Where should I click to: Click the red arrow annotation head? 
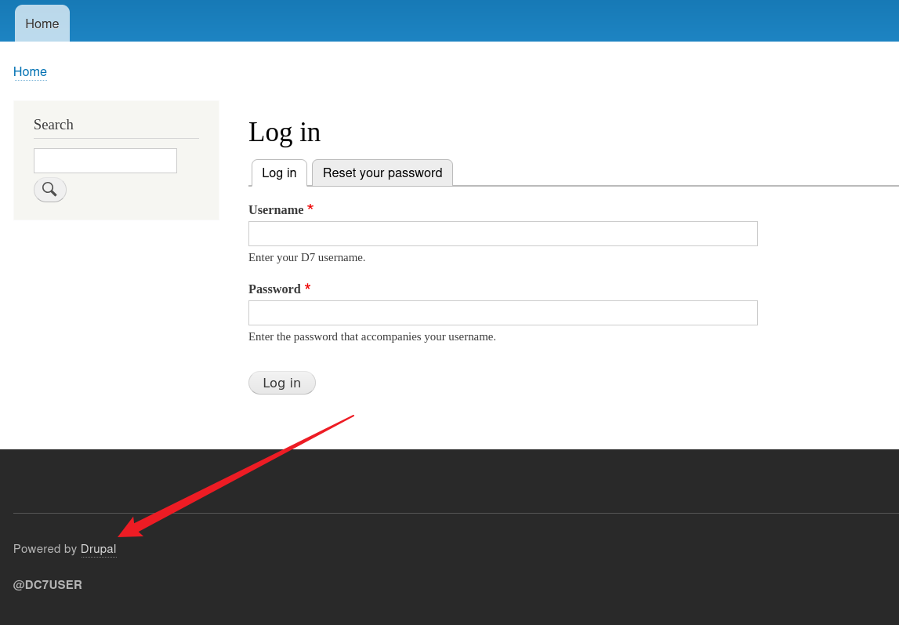128,530
